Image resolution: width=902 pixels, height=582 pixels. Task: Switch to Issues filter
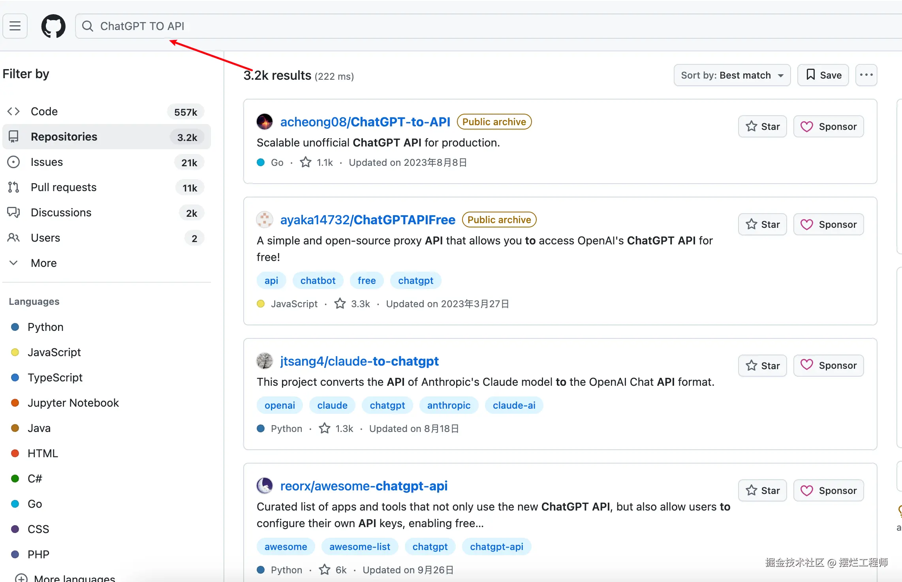[47, 162]
